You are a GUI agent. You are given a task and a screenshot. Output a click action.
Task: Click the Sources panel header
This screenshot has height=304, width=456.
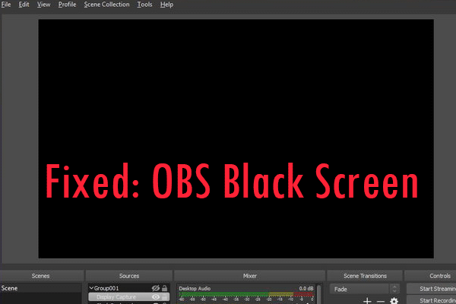[x=129, y=276]
